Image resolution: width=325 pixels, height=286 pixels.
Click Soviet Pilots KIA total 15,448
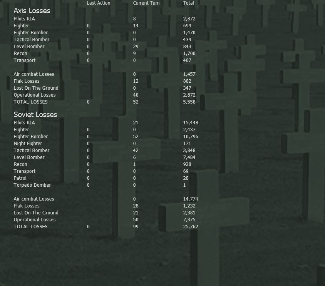tap(191, 123)
